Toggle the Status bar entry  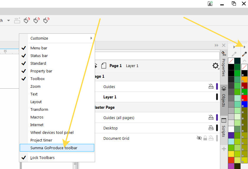tap(57, 56)
